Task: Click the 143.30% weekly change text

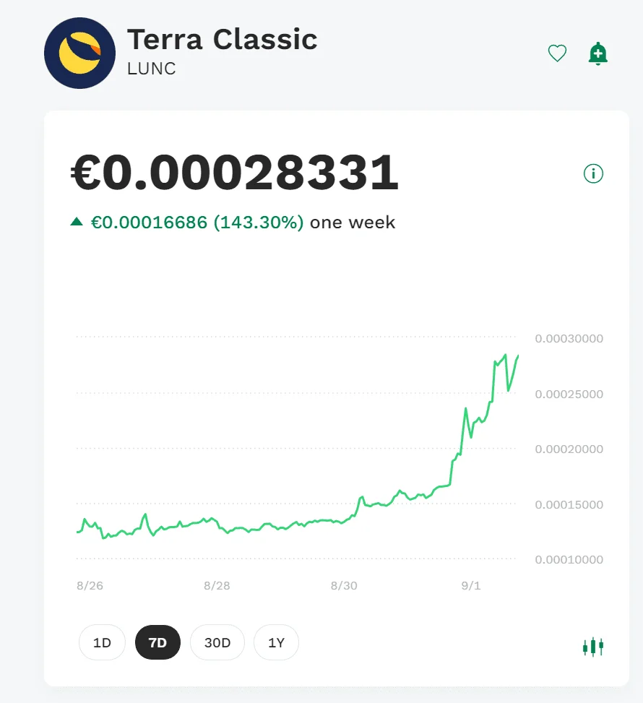Action: [x=259, y=223]
